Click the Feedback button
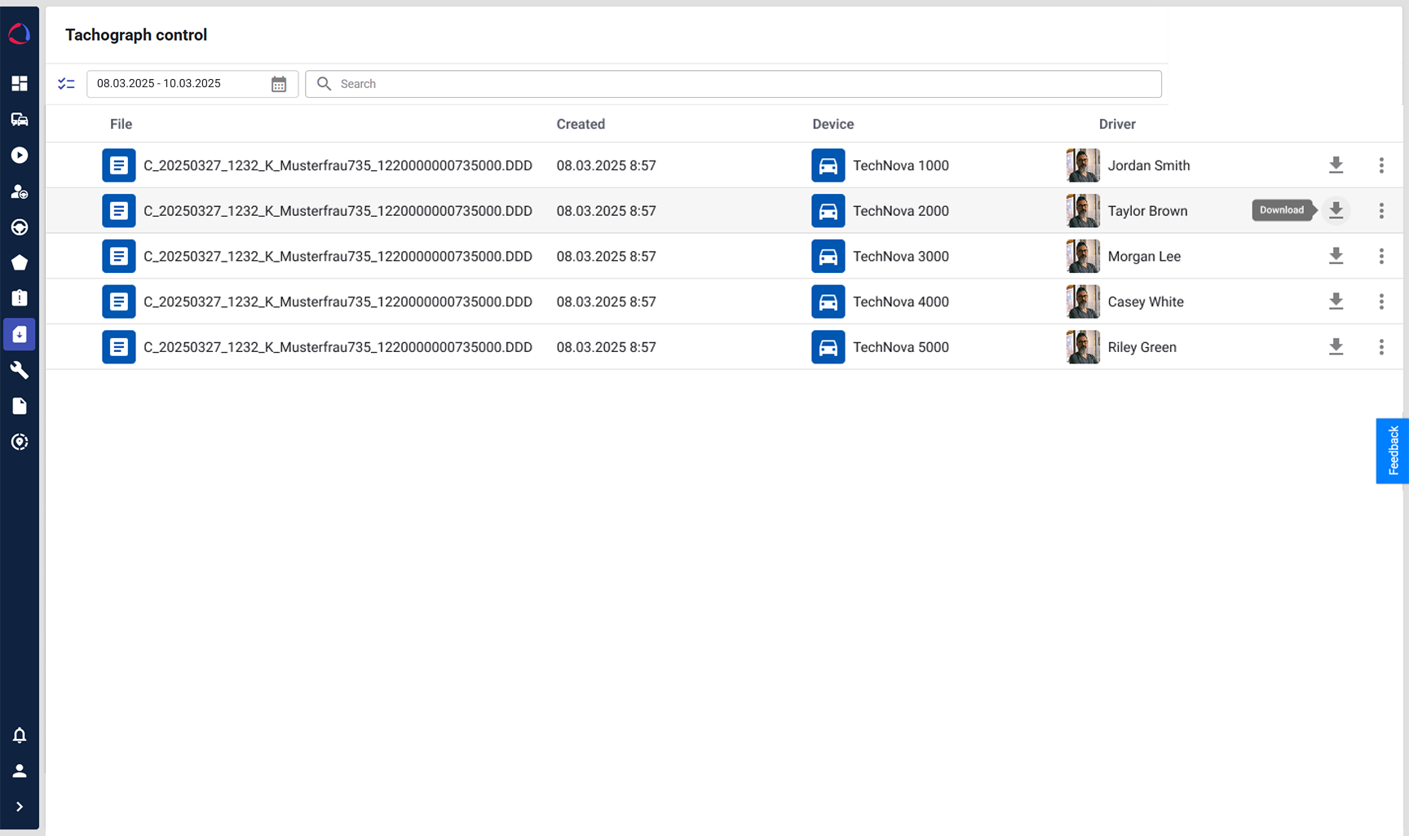Screen dimensions: 1409x836 click(1393, 451)
